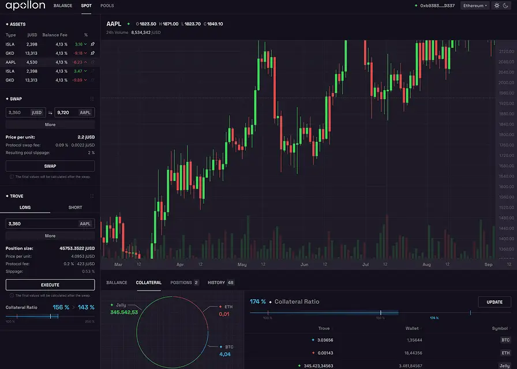Screen dimensions: 517x369
Task: Click the apollon logo
Action: [25, 6]
